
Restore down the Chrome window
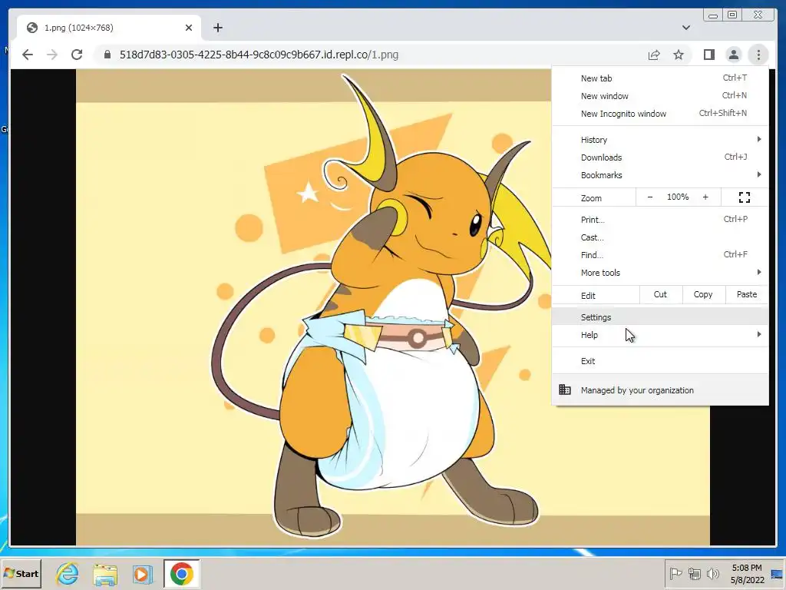point(732,15)
